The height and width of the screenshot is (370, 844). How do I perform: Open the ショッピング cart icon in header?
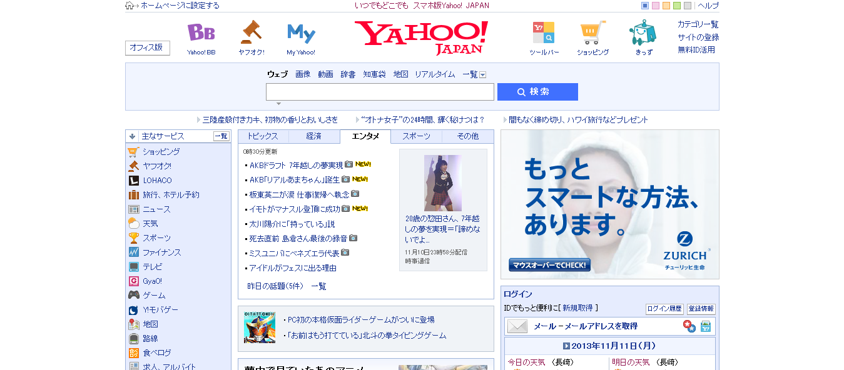pos(592,32)
